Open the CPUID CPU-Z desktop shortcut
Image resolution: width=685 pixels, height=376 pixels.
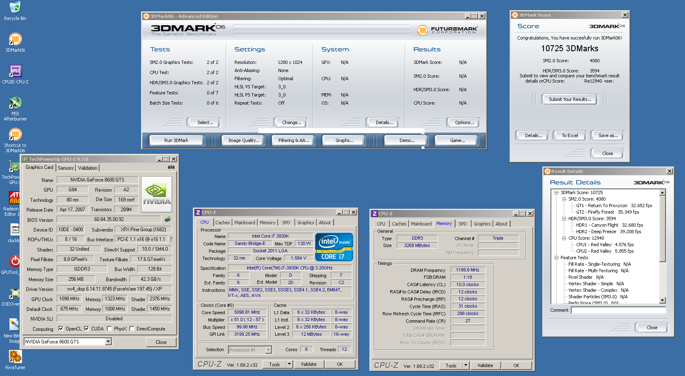pyautogui.click(x=15, y=71)
